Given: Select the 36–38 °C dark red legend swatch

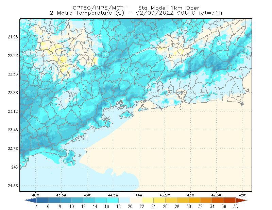Looking at the screenshot, I should (230, 200).
